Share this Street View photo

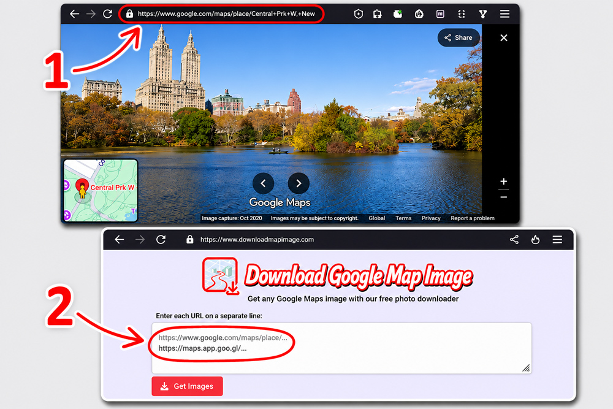pos(459,37)
